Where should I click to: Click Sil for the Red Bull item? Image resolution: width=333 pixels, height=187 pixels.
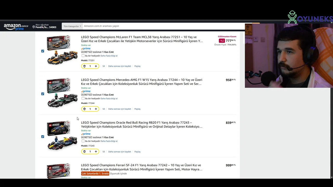tap(104, 152)
